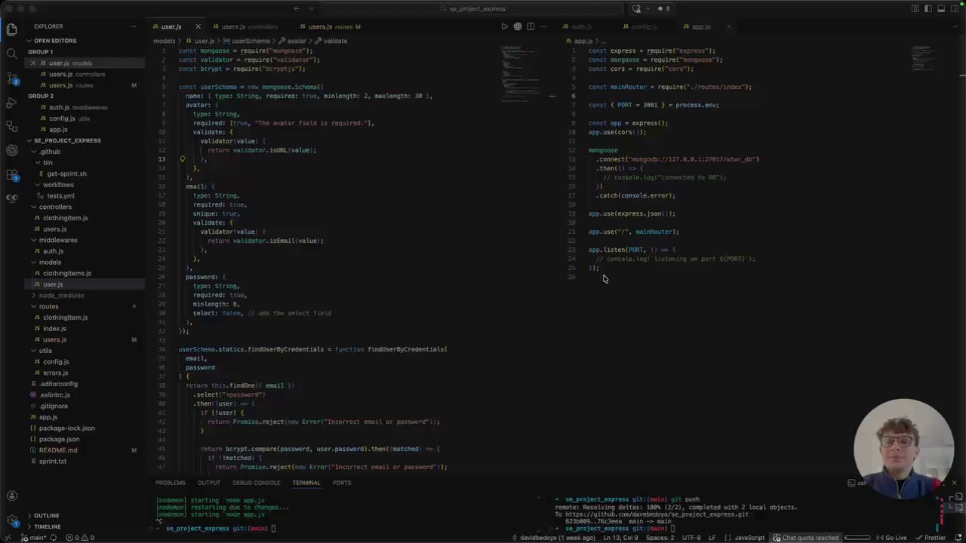Click the lightbulb code action icon
Image resolution: width=966 pixels, height=543 pixels.
pos(183,159)
